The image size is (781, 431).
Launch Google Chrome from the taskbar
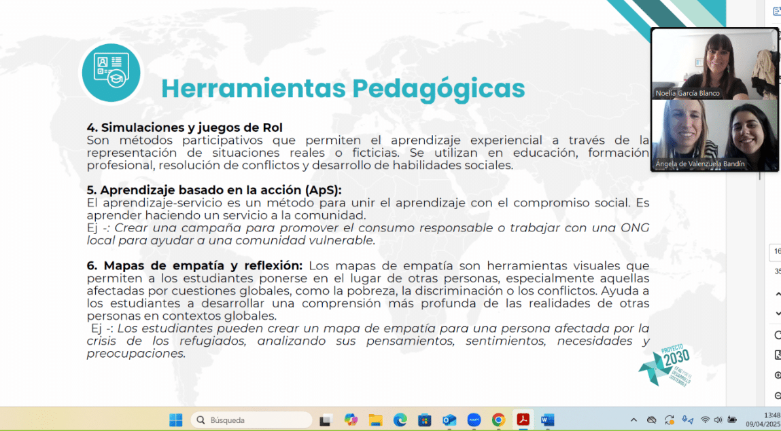[498, 420]
